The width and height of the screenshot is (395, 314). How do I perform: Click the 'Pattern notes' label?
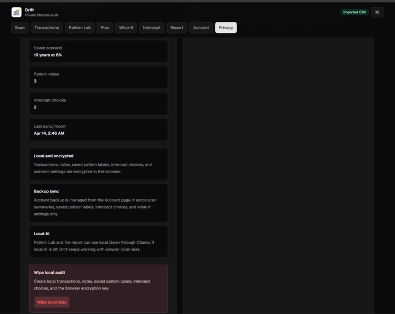click(46, 74)
